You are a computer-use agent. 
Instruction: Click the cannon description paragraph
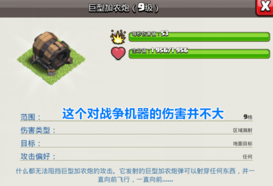click(135, 175)
